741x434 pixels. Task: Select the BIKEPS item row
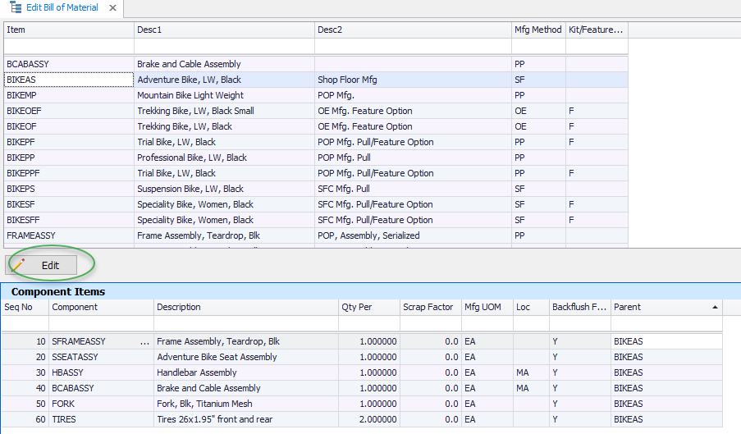click(316, 189)
